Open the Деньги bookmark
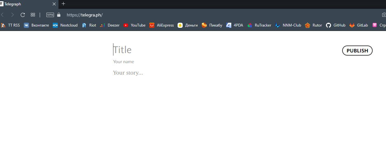The width and height of the screenshot is (386, 151). 188,25
